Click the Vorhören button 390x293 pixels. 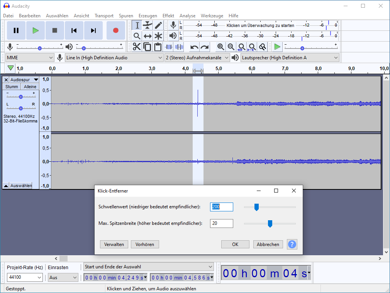pyautogui.click(x=145, y=244)
